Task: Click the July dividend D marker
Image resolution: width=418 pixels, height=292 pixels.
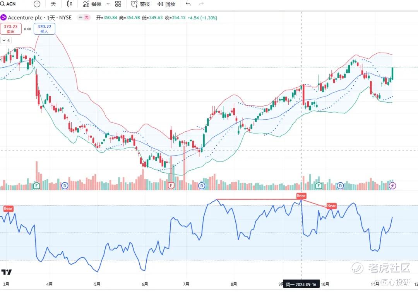Action: click(x=202, y=186)
